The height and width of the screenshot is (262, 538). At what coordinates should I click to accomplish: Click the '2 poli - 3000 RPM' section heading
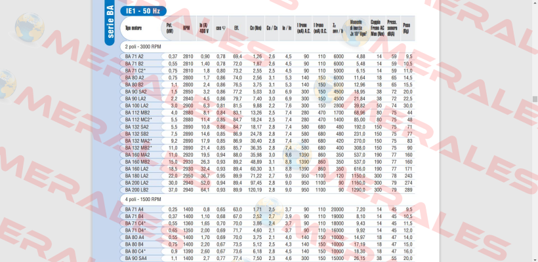(x=143, y=47)
